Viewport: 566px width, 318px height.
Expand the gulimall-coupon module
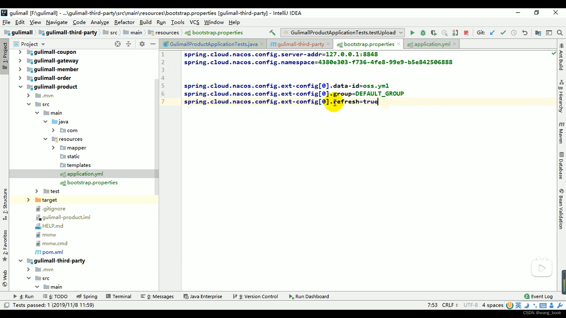pyautogui.click(x=20, y=52)
